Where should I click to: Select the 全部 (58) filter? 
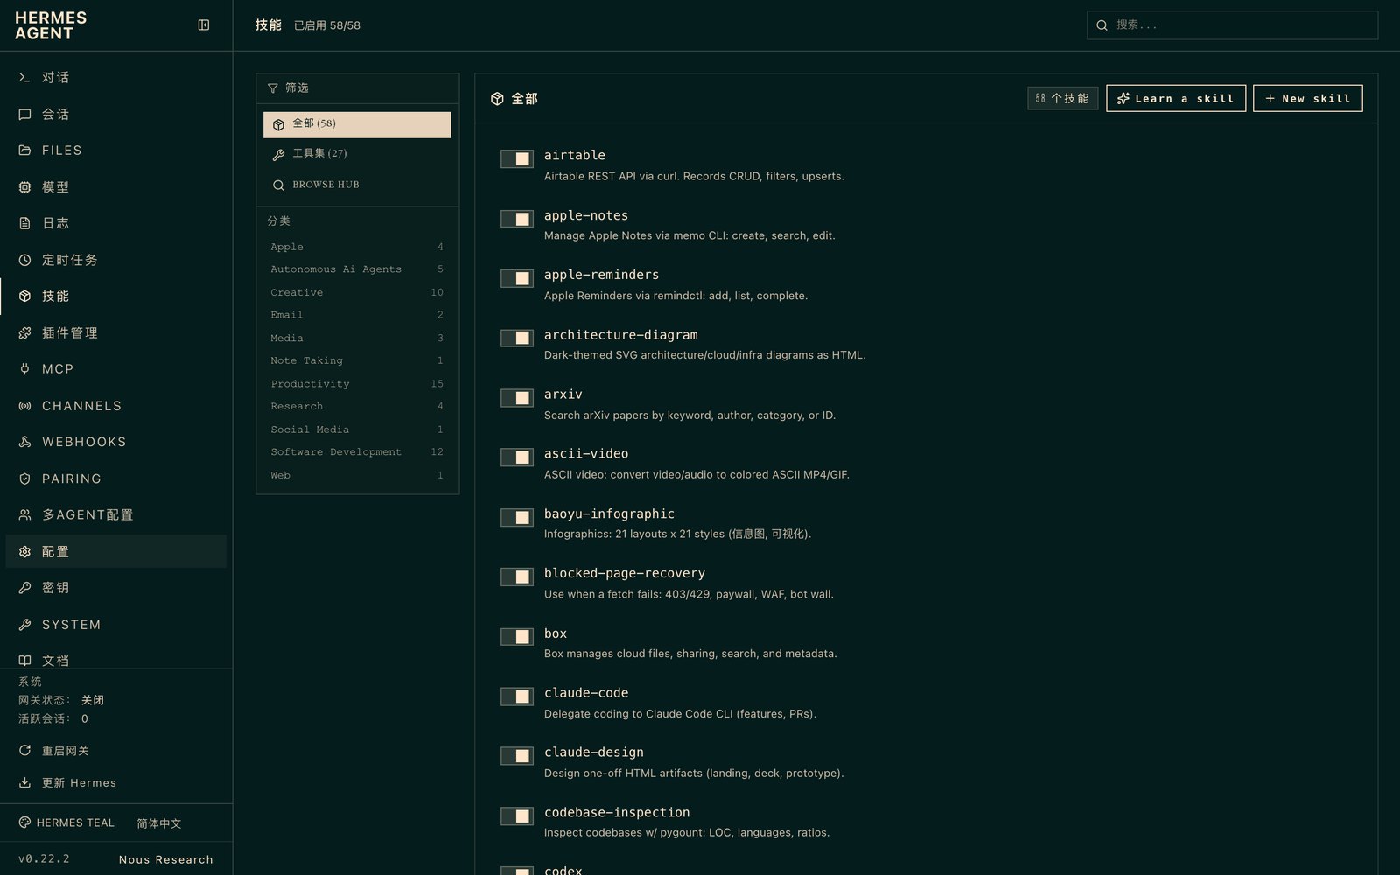point(357,124)
